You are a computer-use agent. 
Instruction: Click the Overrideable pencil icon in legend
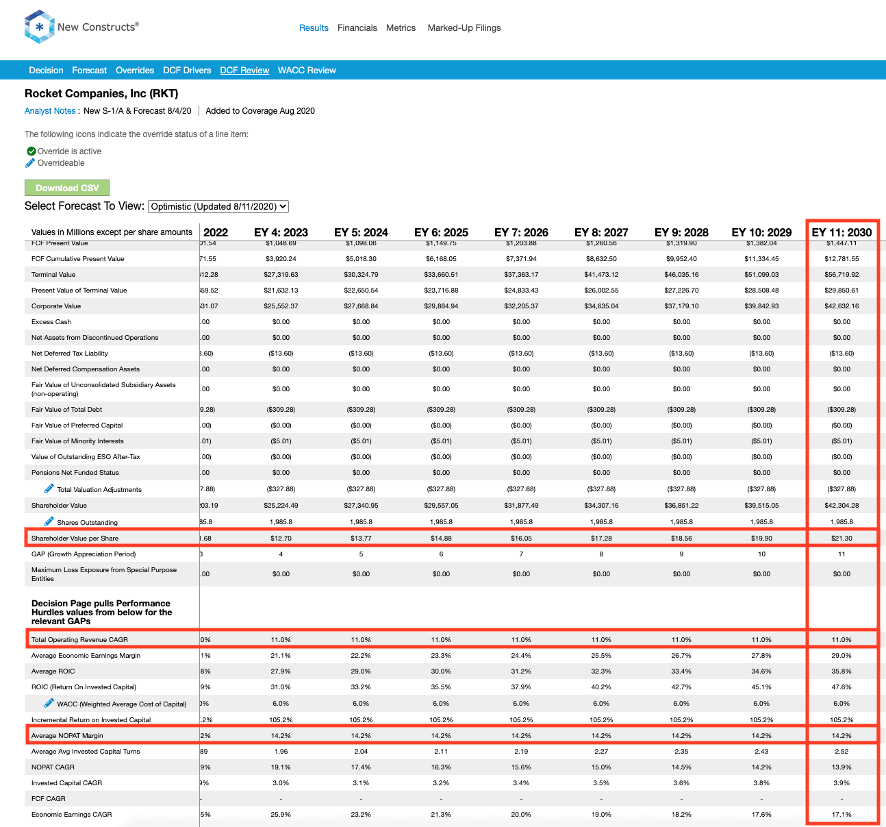click(x=30, y=163)
